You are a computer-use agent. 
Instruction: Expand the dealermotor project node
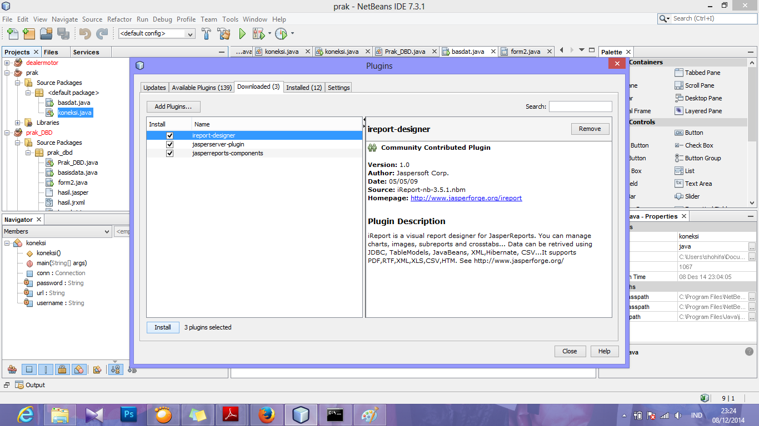point(7,63)
